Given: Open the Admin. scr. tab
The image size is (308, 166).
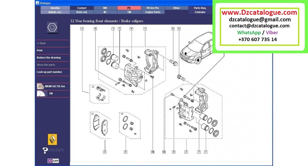Looking at the screenshot, I should [55, 12].
